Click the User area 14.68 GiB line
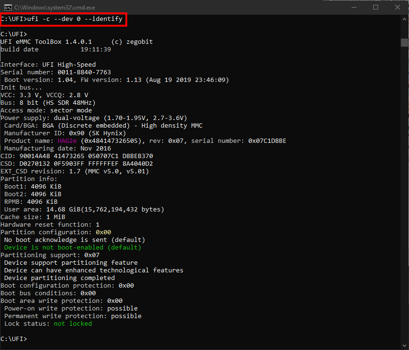This screenshot has width=409, height=350. 84,210
